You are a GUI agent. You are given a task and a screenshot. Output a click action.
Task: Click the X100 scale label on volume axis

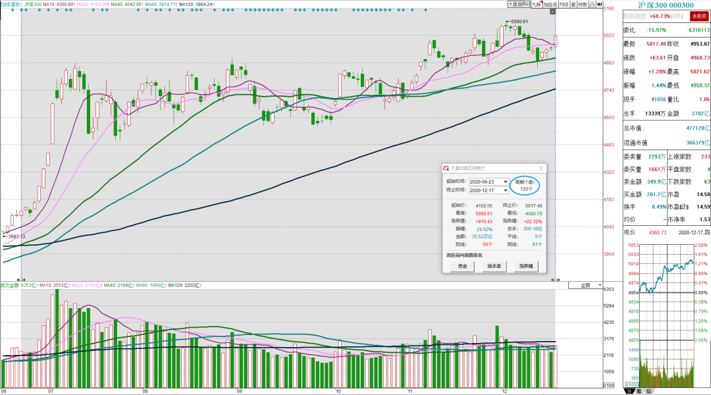point(608,386)
